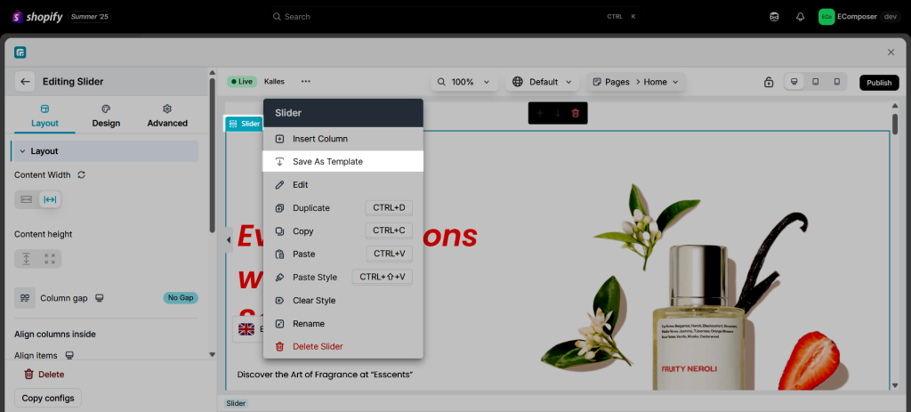The width and height of the screenshot is (911, 412).
Task: Click the Column gap grid icon
Action: click(x=25, y=298)
